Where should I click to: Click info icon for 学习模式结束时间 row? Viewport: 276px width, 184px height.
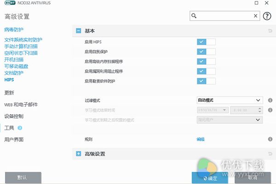270,110
